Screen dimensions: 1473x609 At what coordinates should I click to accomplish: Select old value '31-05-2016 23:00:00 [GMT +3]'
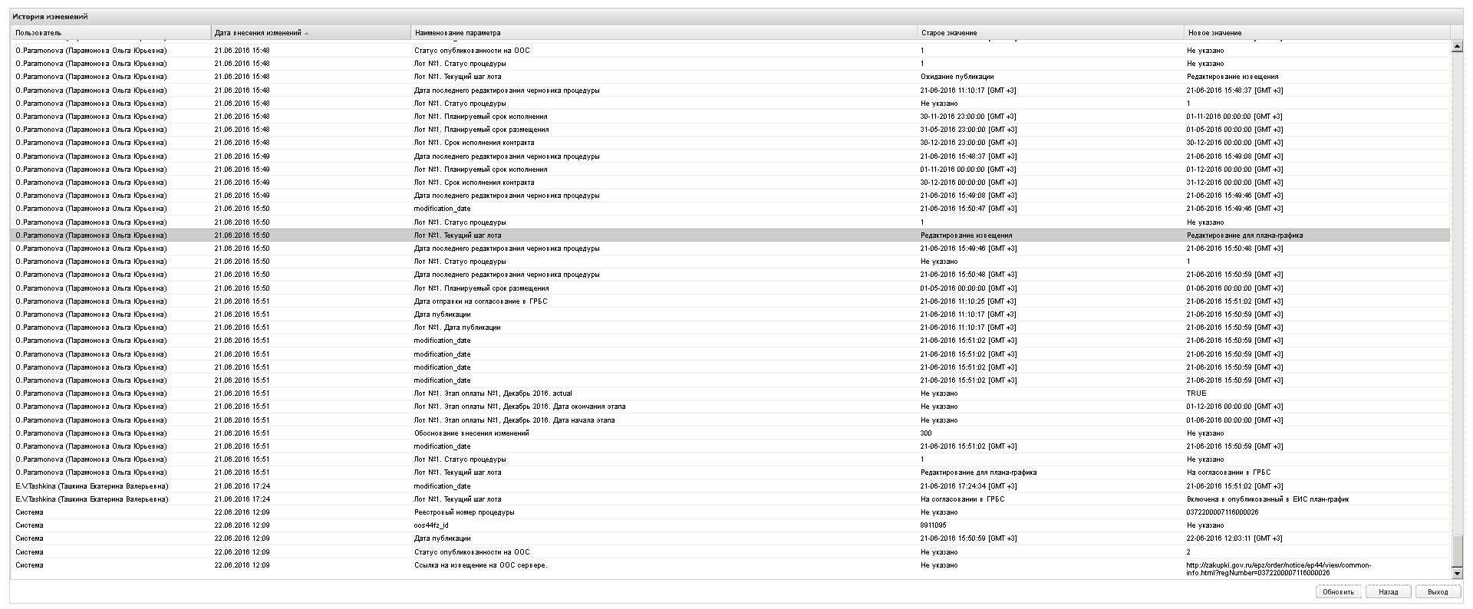coord(968,130)
